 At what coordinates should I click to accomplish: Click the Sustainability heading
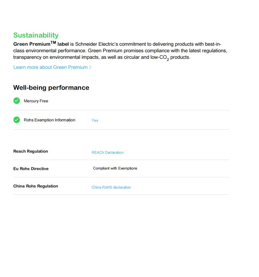pyautogui.click(x=36, y=35)
